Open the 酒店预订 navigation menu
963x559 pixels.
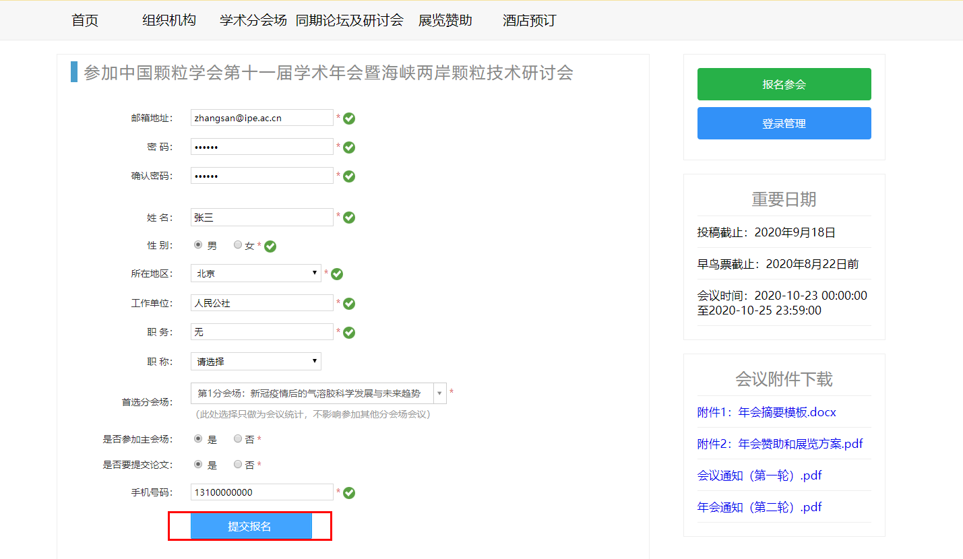tap(528, 20)
